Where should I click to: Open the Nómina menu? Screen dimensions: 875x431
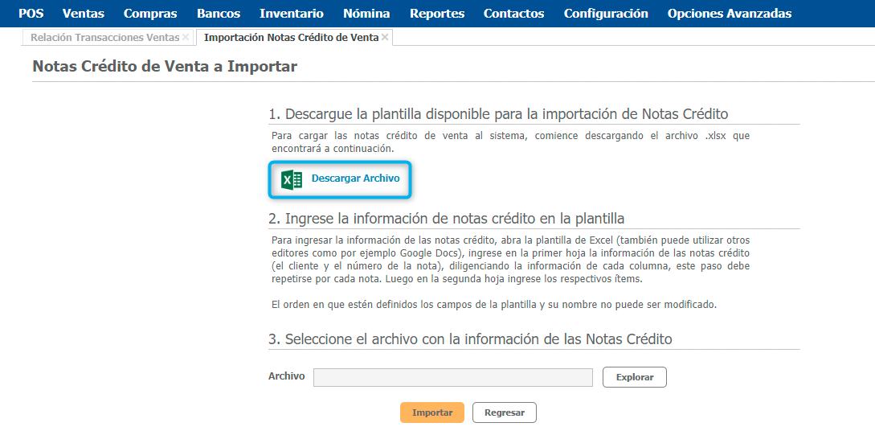tap(366, 14)
